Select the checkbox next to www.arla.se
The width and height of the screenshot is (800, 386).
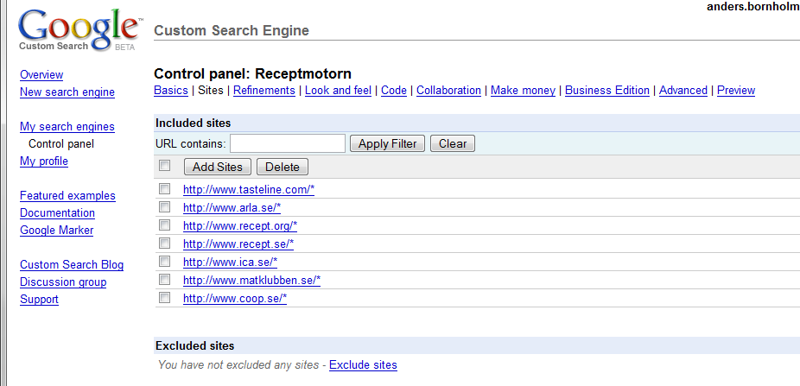click(165, 207)
